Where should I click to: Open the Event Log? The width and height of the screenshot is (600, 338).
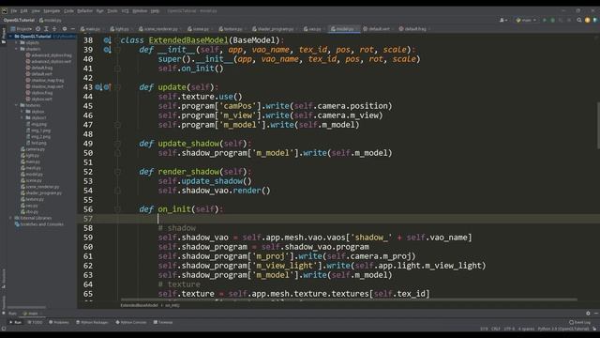pyautogui.click(x=579, y=322)
